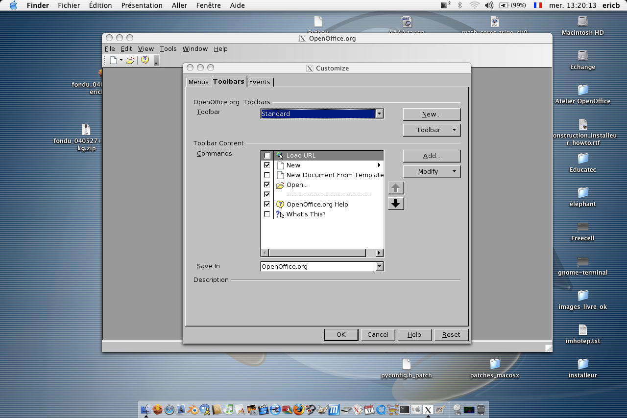Expand the Standard toolbar dropdown
The height and width of the screenshot is (418, 627).
(x=379, y=114)
